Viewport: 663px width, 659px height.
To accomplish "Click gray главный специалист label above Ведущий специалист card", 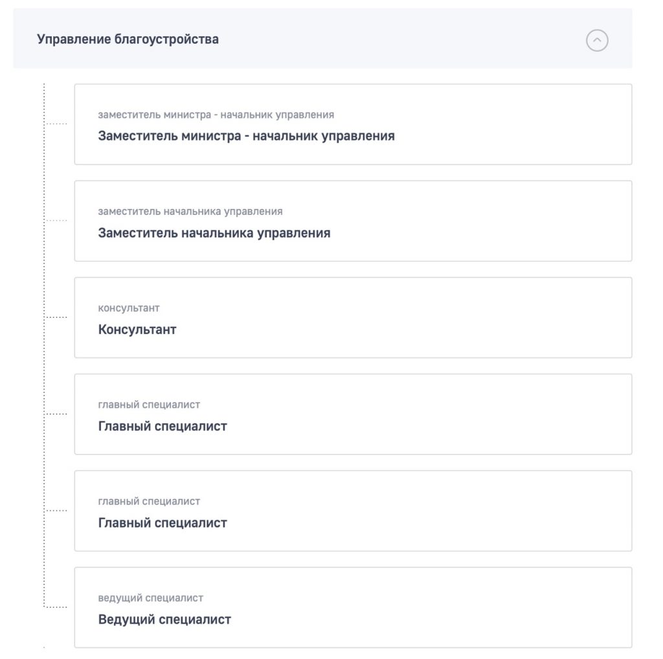I will click(148, 502).
